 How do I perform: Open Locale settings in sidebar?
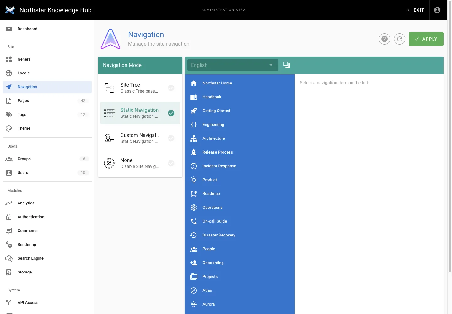[47, 73]
